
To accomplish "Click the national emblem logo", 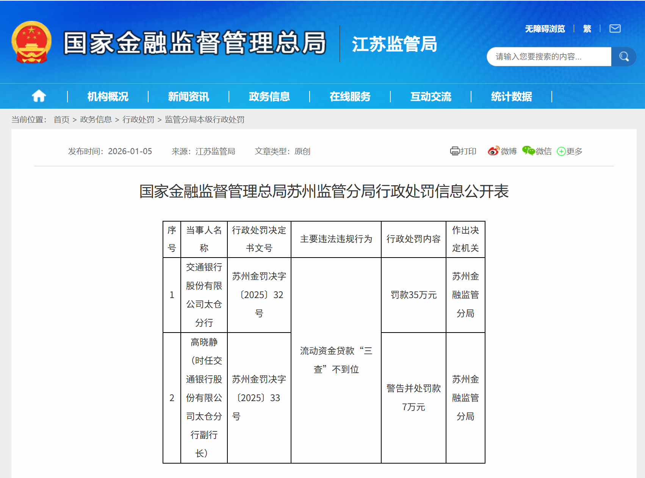I will [x=32, y=42].
